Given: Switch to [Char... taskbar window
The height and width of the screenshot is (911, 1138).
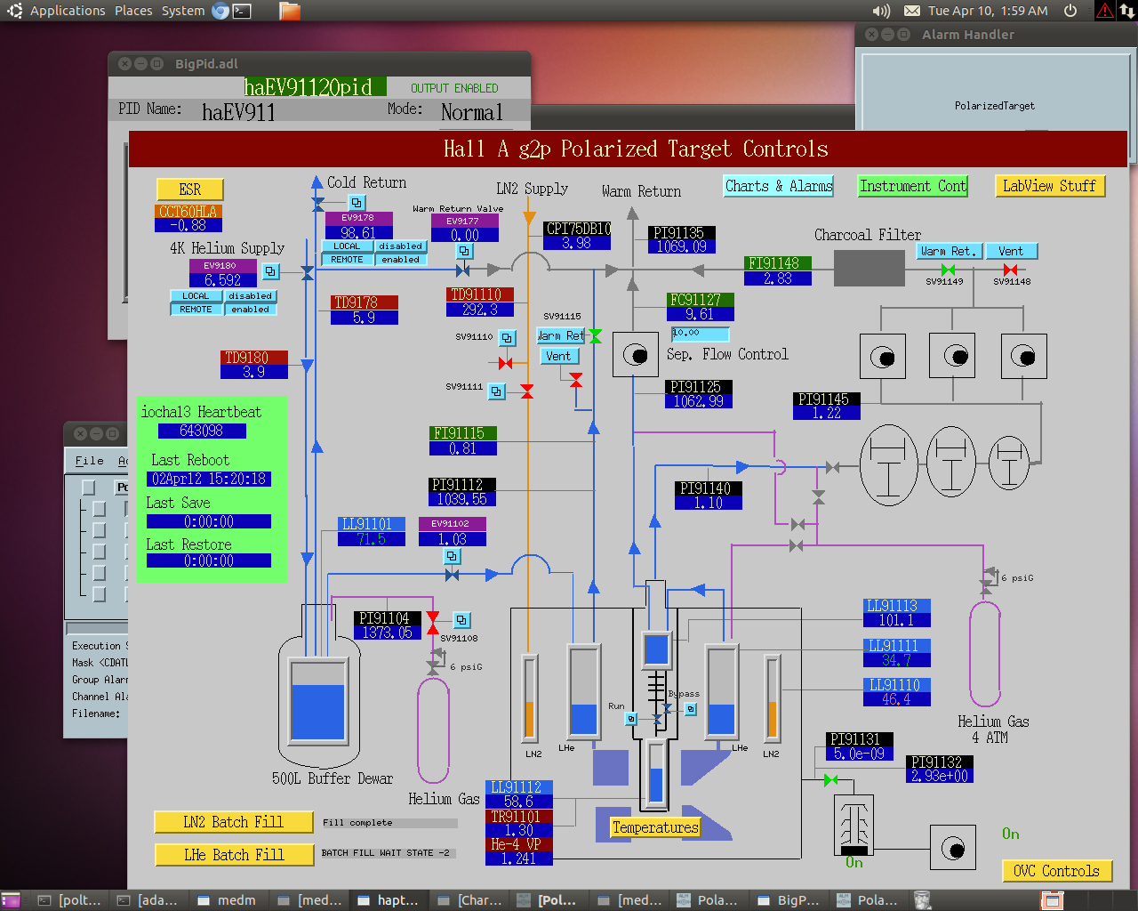Looking at the screenshot, I should (469, 900).
